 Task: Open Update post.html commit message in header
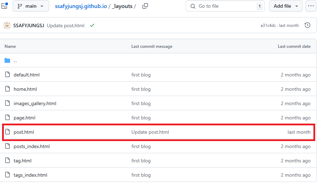coord(66,25)
